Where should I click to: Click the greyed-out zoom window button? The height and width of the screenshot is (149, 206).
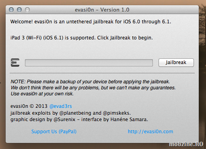27,10
